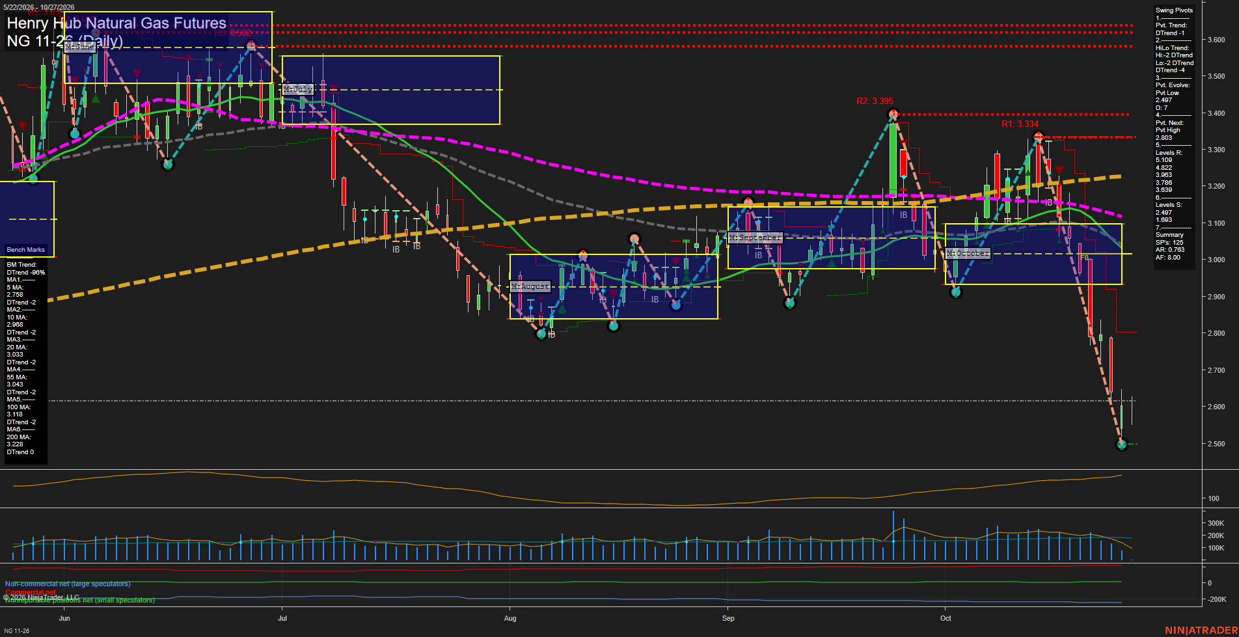This screenshot has height=637, width=1239.
Task: Click the "Levels R:" heading in Swing Pivots
Action: coord(1169,153)
